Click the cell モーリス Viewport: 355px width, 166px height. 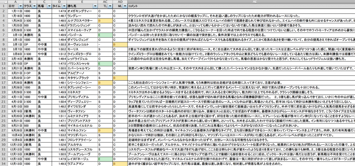(x=83, y=49)
